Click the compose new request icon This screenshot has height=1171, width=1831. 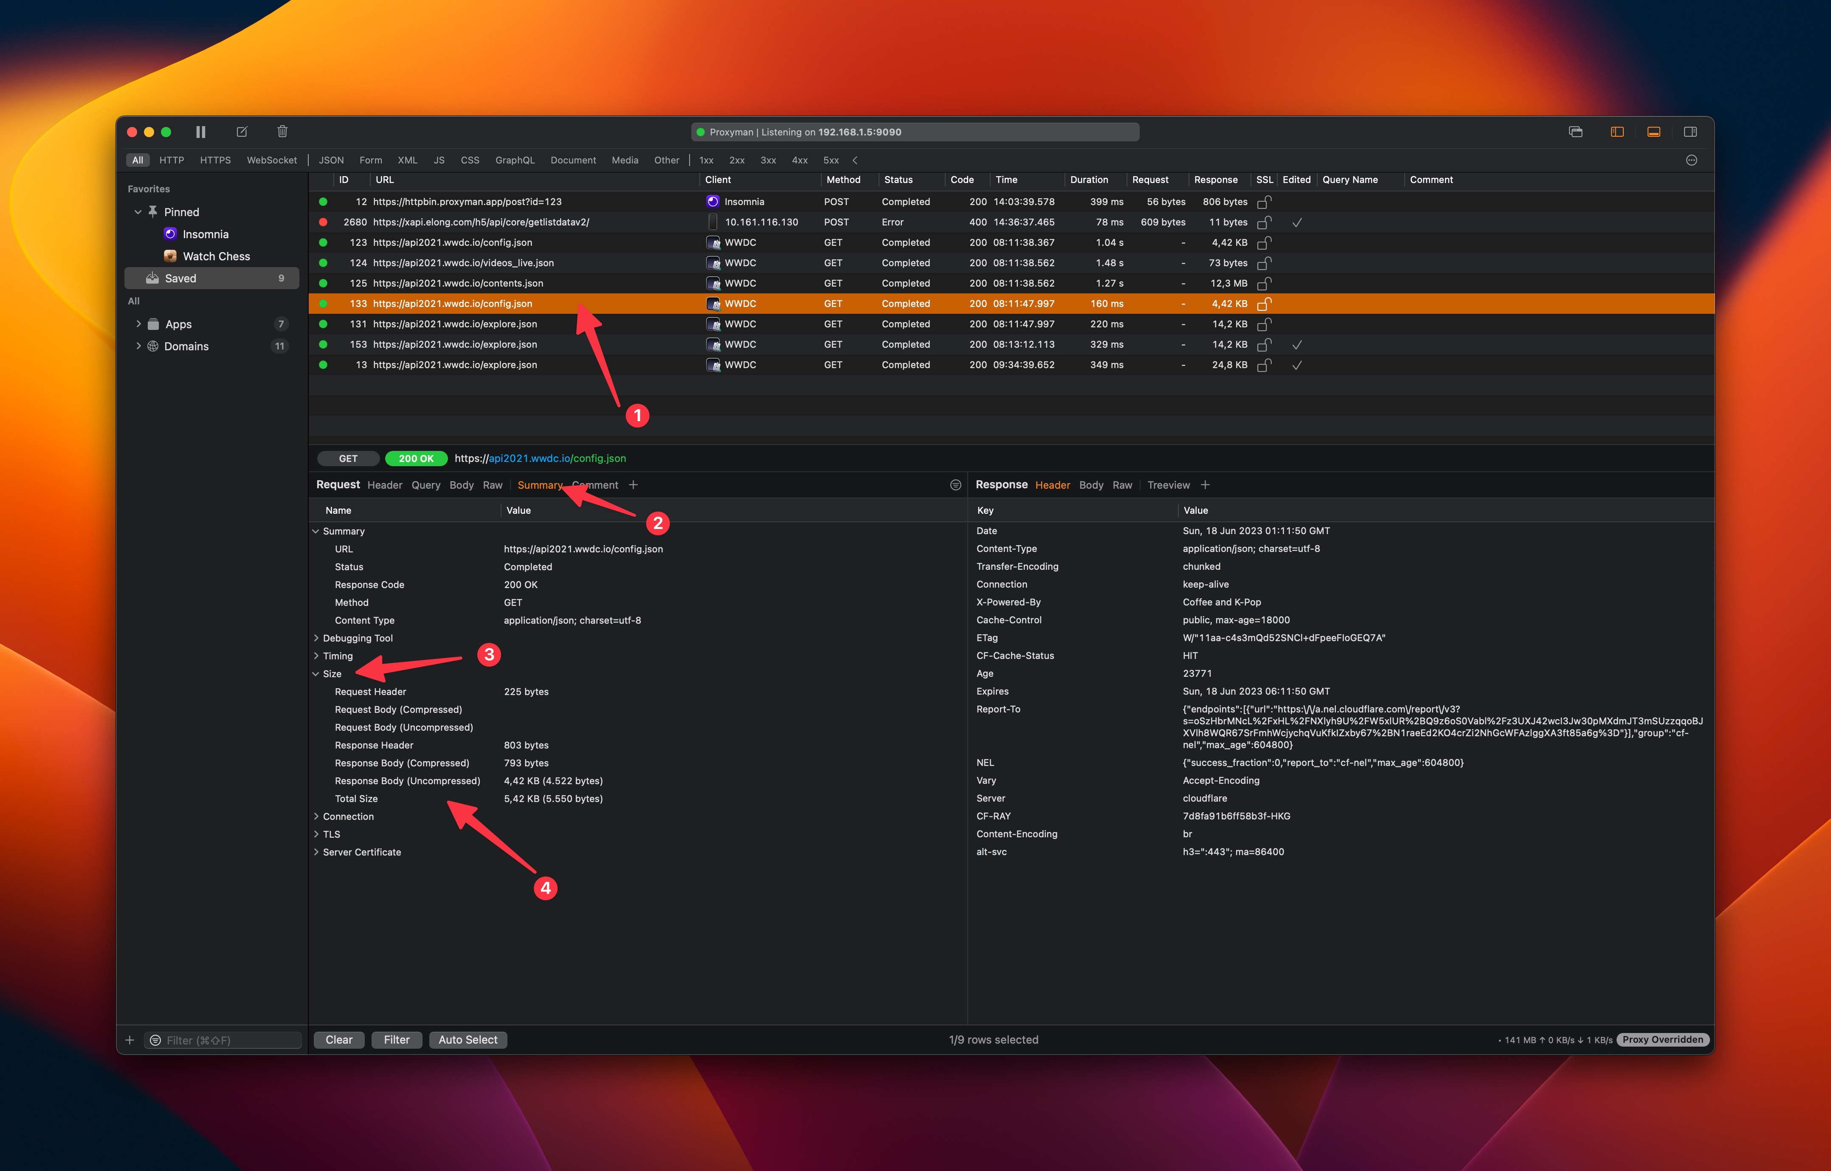click(x=242, y=132)
